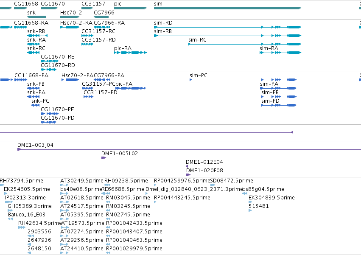Select transcript Hsc70-2-RA
This screenshot has width=361, height=255.
point(70,27)
